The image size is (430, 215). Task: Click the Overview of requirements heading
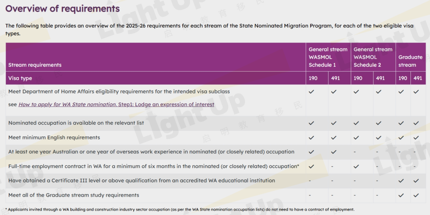click(x=63, y=8)
